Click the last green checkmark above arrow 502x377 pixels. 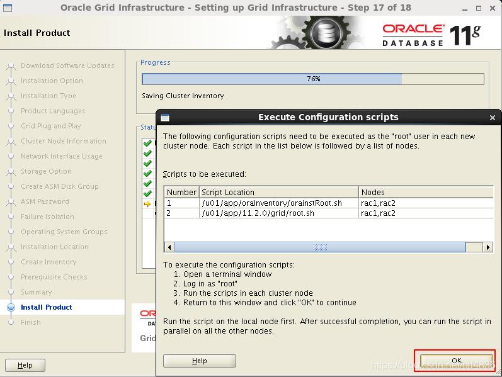(147, 194)
